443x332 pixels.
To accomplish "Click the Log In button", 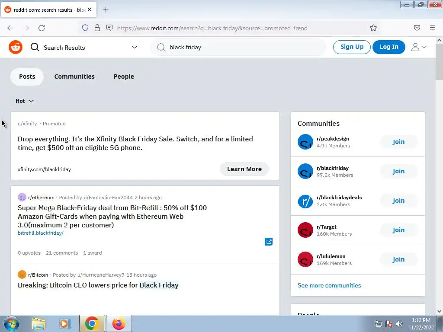I will pyautogui.click(x=389, y=47).
